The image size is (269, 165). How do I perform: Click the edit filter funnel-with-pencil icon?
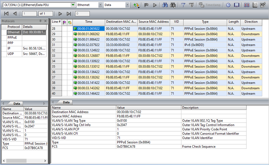[191, 5]
